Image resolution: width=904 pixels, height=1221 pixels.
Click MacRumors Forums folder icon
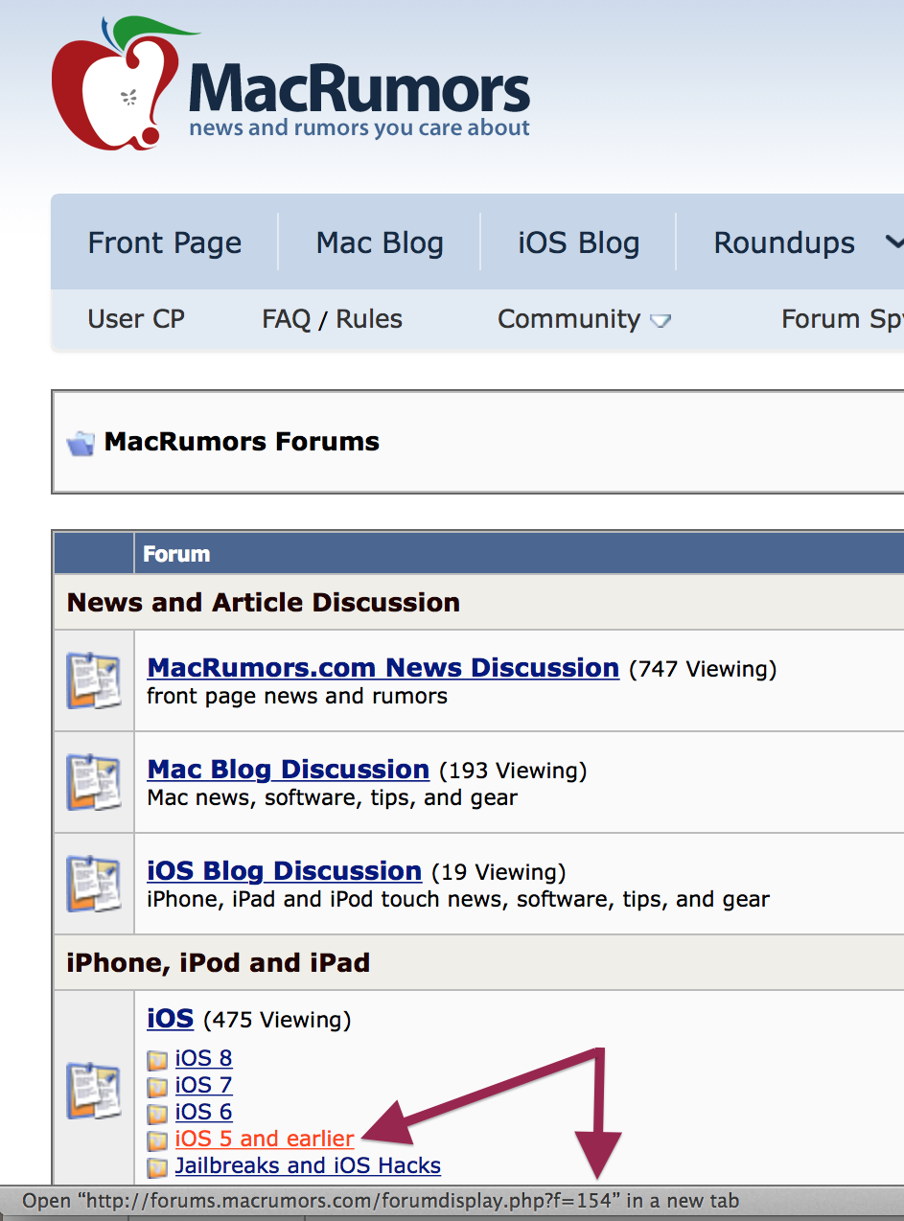[81, 443]
